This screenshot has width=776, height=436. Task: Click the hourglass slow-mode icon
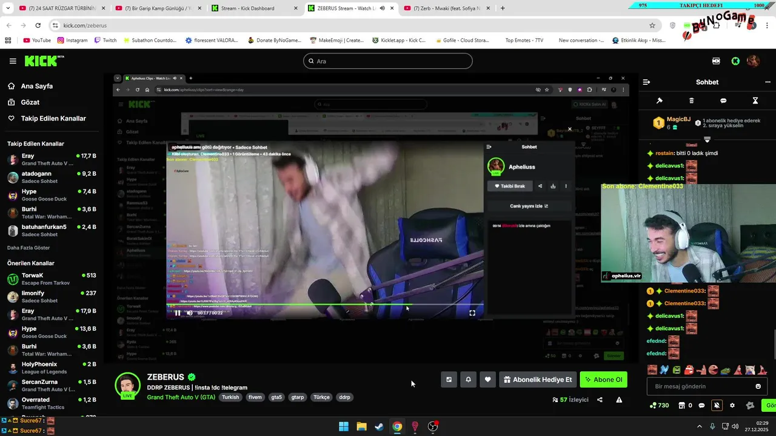[755, 101]
